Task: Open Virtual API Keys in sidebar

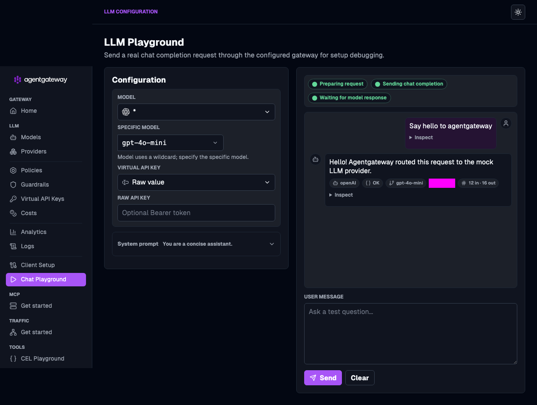Action: (46, 199)
